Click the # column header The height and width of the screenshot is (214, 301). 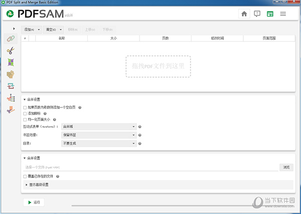point(25,38)
